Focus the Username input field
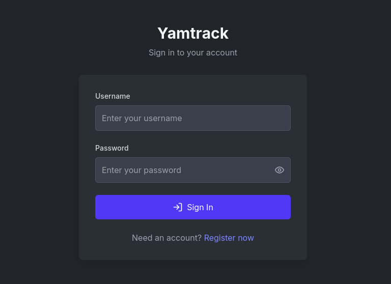The image size is (391, 284). 192,118
